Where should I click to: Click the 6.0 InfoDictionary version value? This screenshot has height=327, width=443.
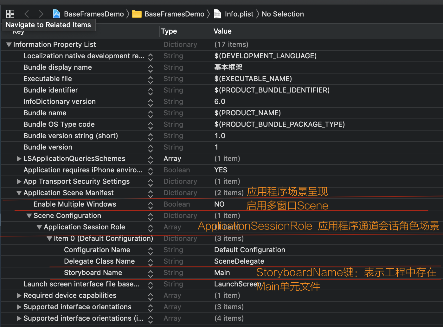coord(220,102)
